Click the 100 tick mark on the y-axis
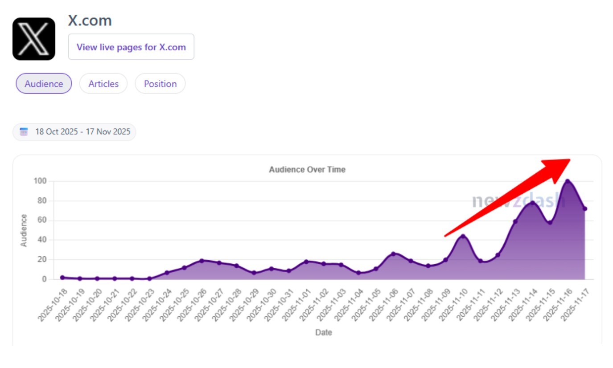613x368 pixels. (40, 181)
